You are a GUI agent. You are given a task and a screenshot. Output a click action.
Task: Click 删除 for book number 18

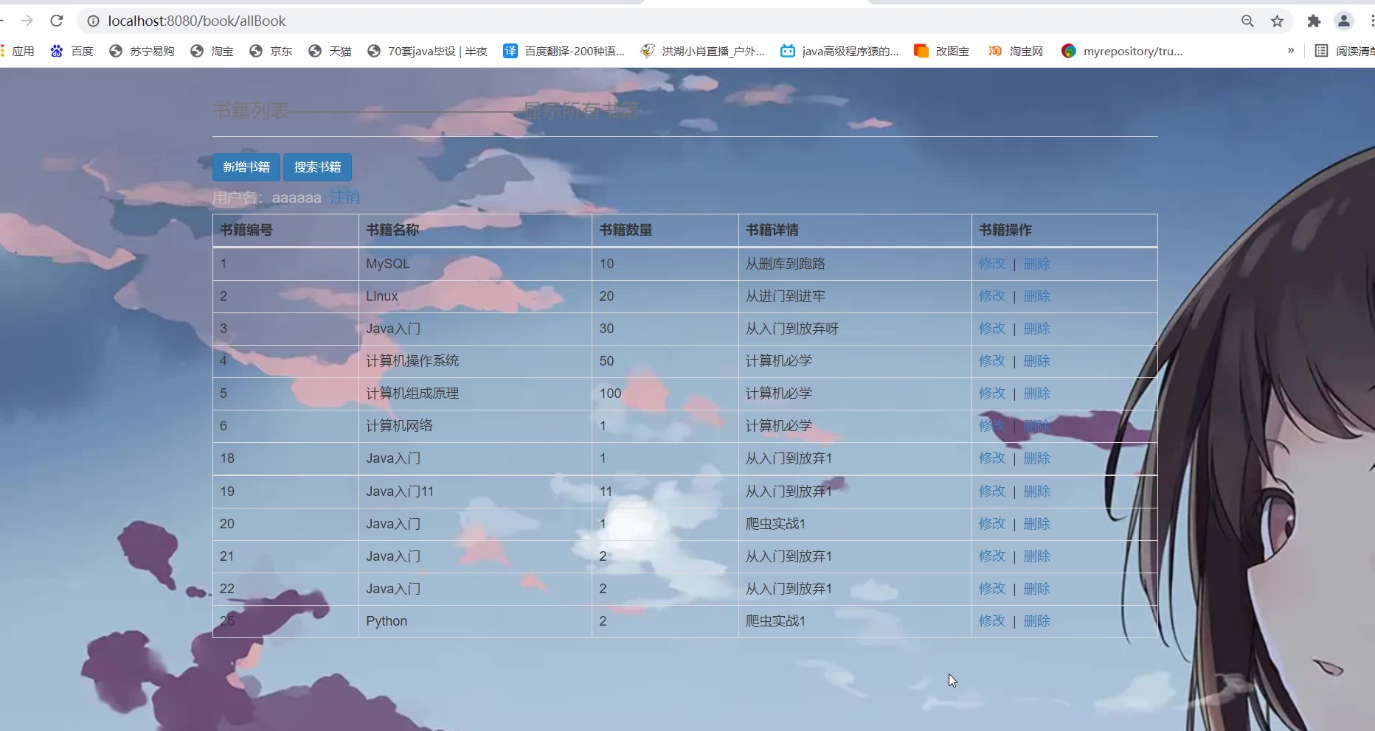click(1036, 458)
